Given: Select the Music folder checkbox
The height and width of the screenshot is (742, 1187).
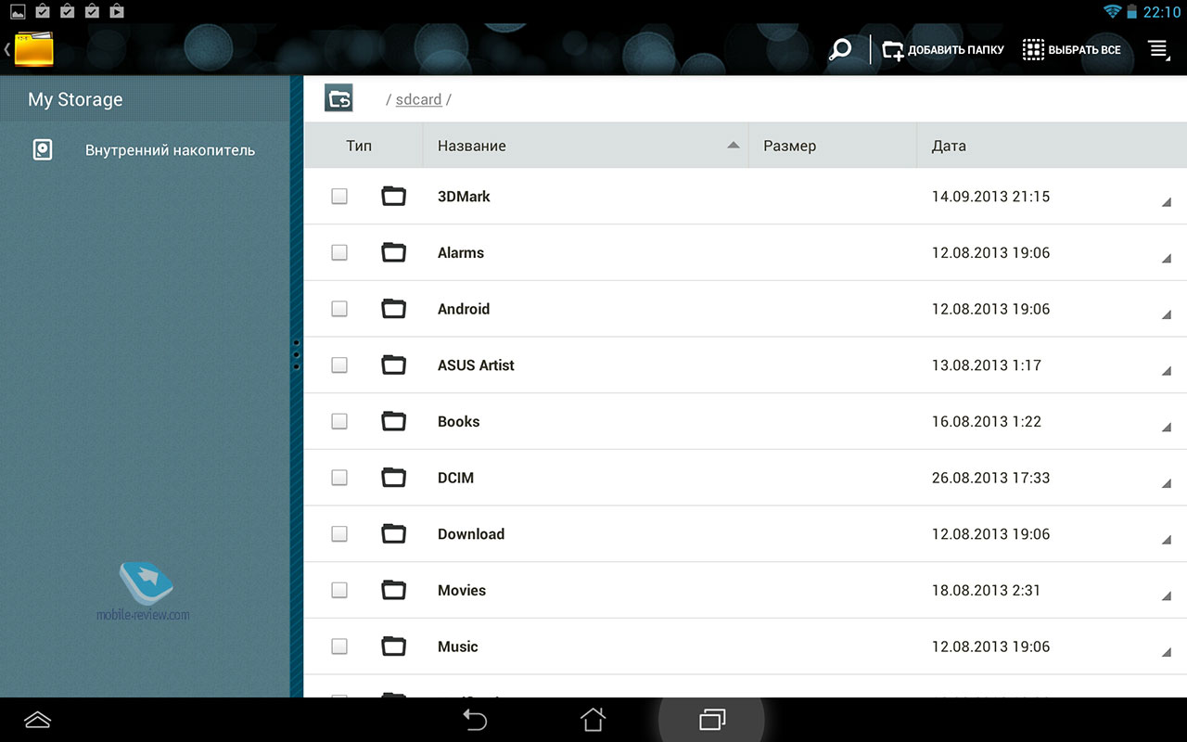Looking at the screenshot, I should point(339,646).
